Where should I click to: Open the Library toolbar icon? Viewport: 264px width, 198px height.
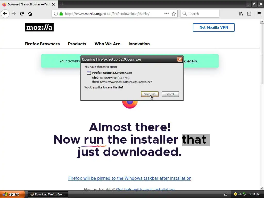(x=241, y=14)
